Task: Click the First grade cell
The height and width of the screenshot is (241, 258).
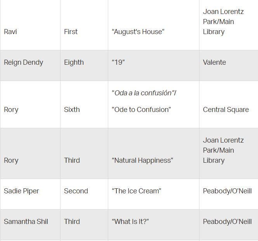Action: [x=71, y=32]
